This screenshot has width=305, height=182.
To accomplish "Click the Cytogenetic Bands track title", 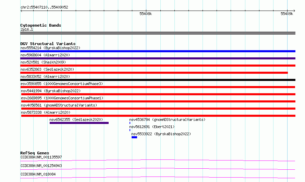I will (41, 25).
